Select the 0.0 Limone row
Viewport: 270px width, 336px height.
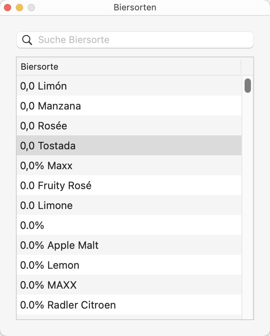coord(129,205)
